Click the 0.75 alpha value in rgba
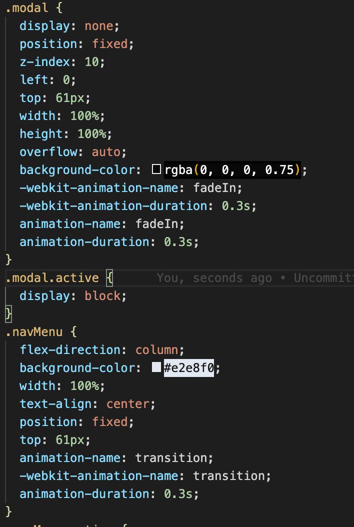This screenshot has width=354, height=527. [x=279, y=170]
